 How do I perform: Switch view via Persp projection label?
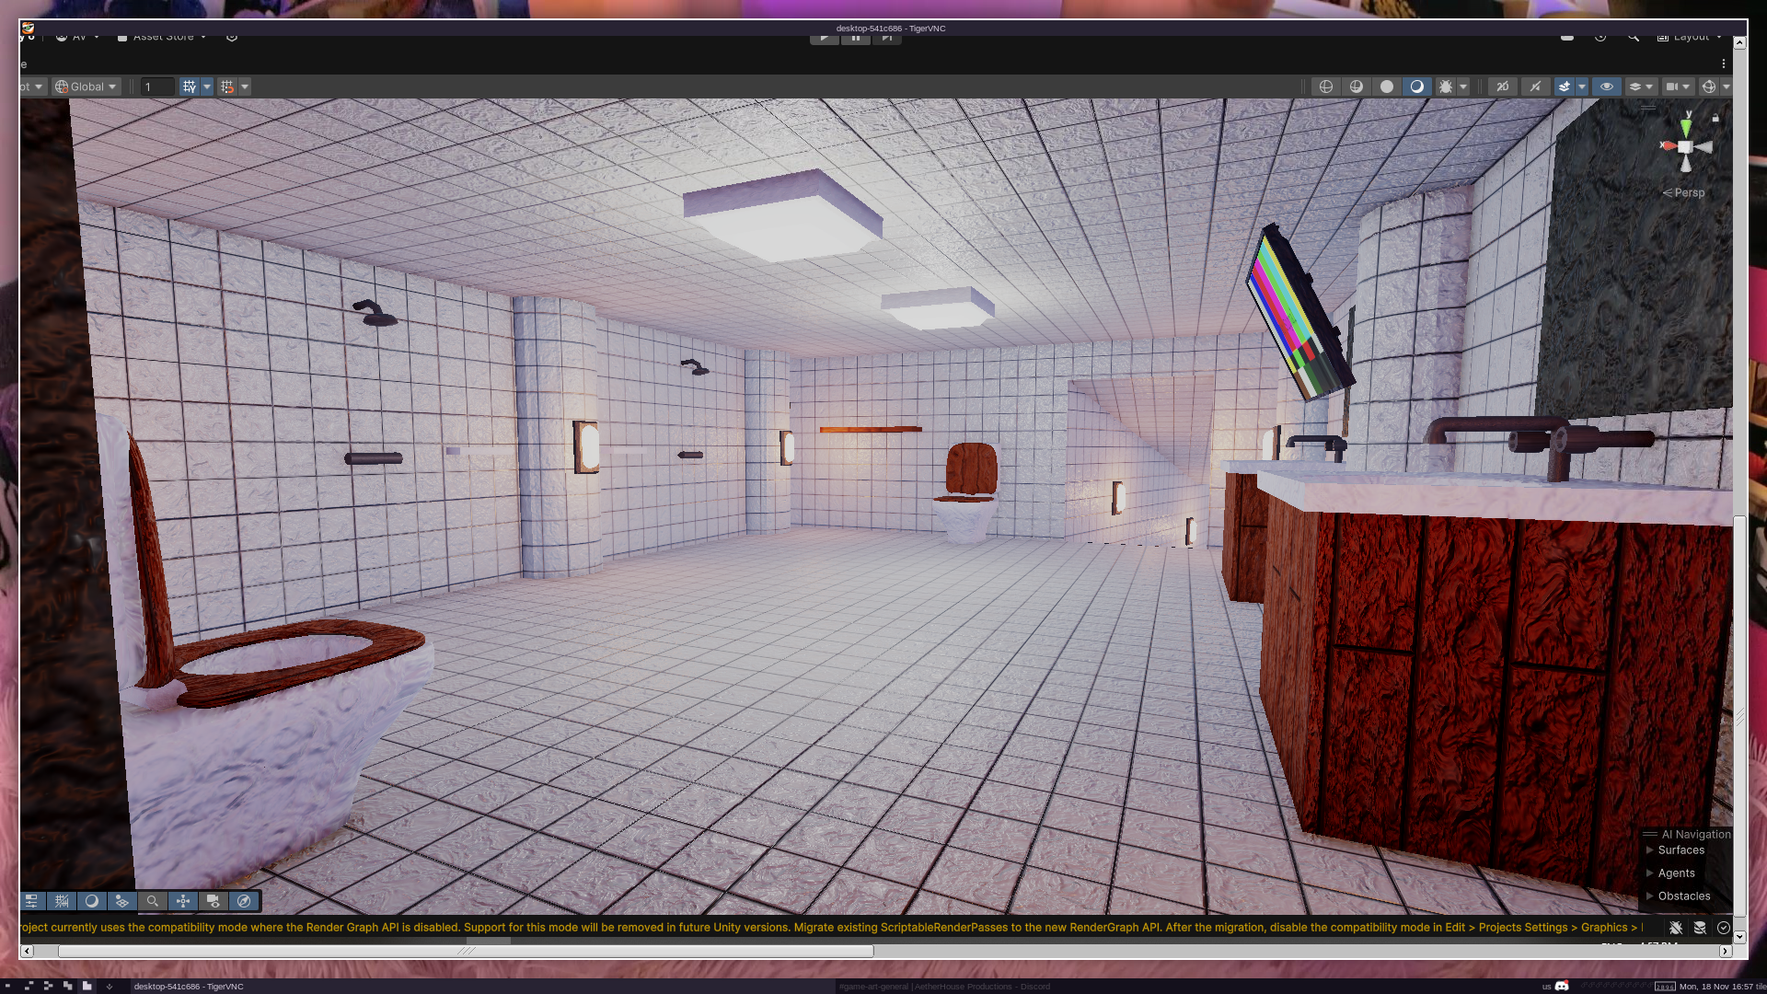pos(1684,192)
